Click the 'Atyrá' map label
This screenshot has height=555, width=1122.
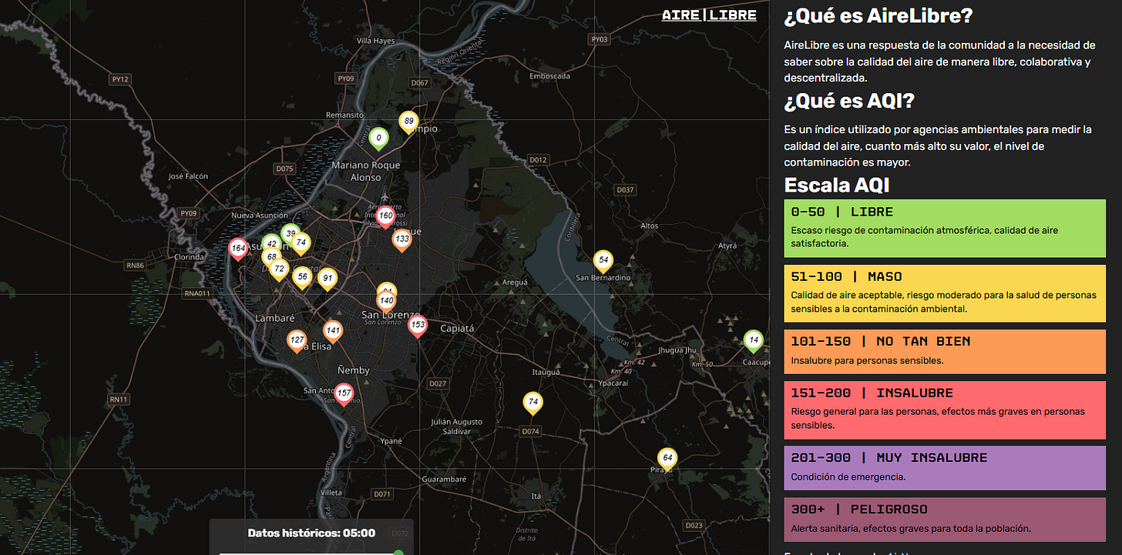727,246
